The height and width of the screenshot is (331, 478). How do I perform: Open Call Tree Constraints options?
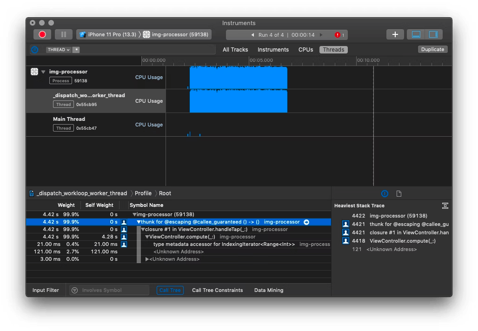(217, 290)
